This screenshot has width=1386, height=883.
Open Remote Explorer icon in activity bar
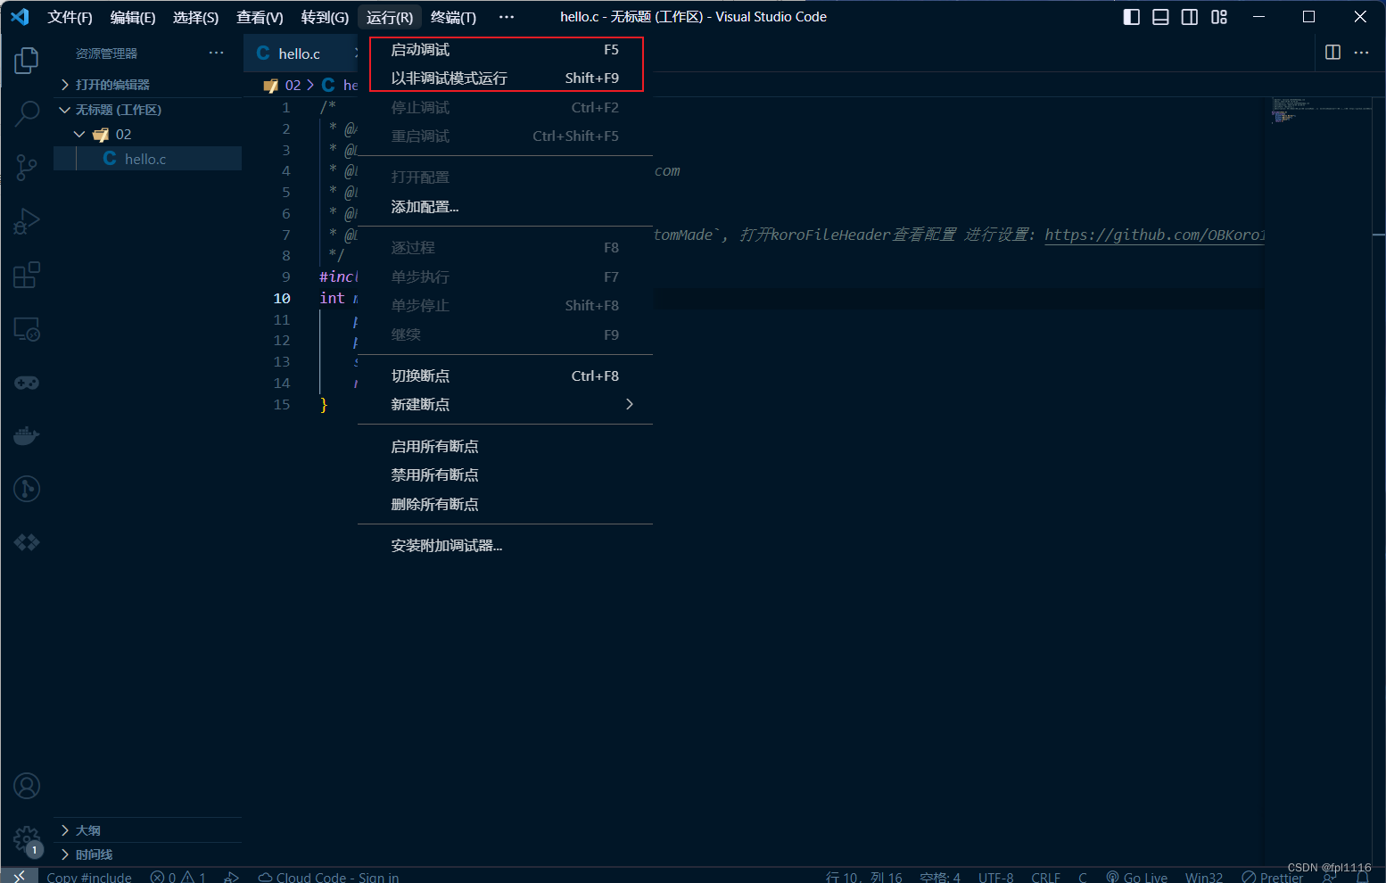click(x=27, y=329)
